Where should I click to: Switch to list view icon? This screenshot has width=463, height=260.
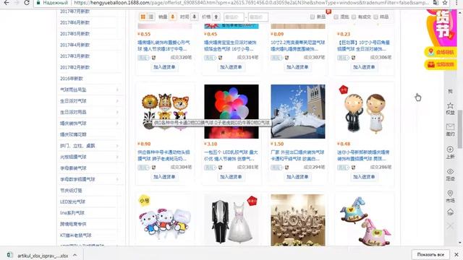151,17
